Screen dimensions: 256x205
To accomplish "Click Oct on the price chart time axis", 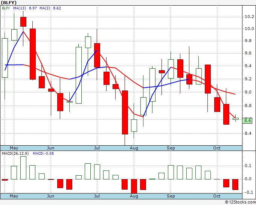I will (217, 148).
